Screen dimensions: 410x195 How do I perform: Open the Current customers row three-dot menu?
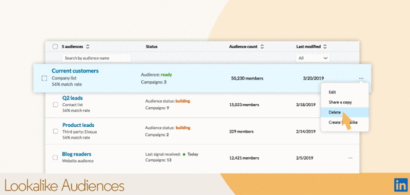click(361, 78)
